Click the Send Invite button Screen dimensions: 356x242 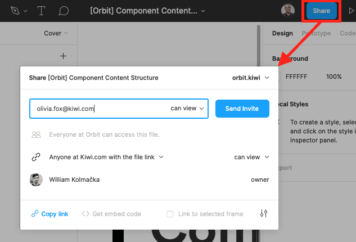(242, 109)
